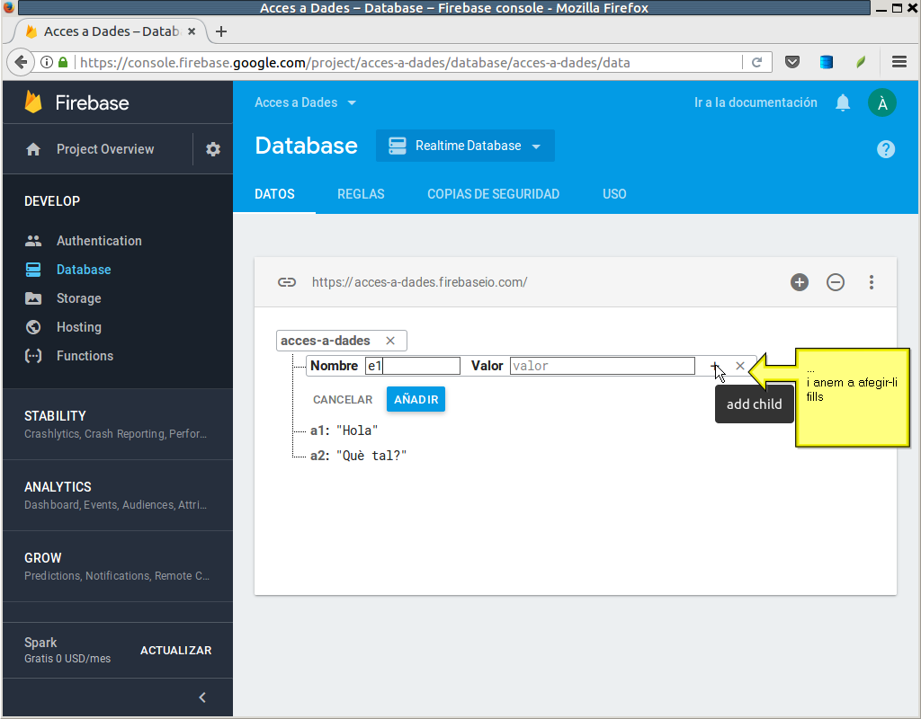This screenshot has height=719, width=921.
Task: Open the notifications bell
Action: click(x=843, y=102)
